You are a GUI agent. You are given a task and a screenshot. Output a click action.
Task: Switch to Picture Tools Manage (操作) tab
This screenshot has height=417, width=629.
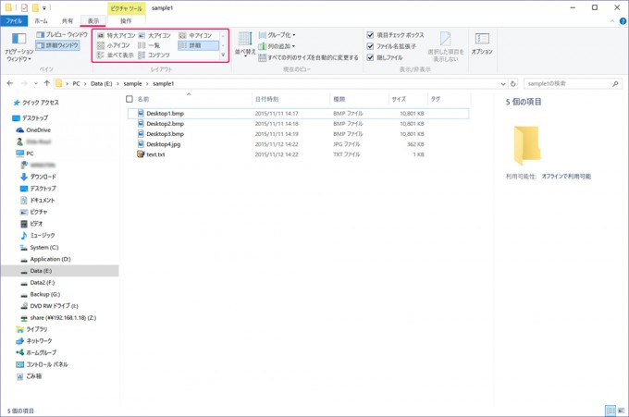pos(126,21)
